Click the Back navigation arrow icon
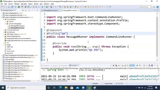 pos(100,7)
